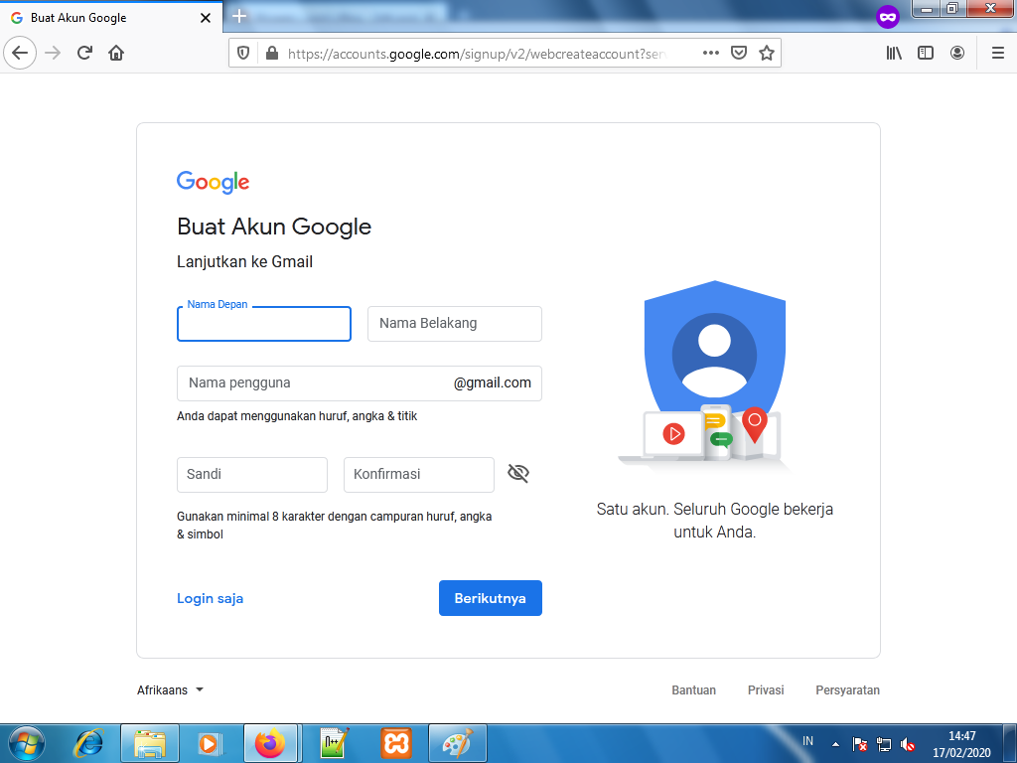This screenshot has height=763, width=1017.
Task: Open the Firefox home page
Action: point(116,53)
